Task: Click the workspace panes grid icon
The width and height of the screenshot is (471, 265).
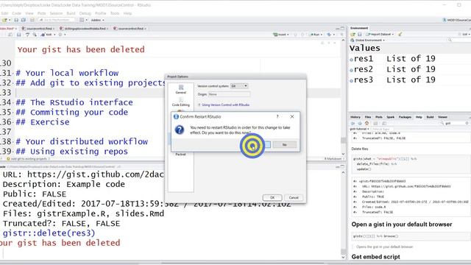Action: (82, 20)
